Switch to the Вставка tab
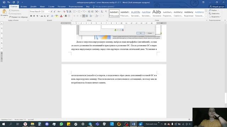 pos(24,6)
